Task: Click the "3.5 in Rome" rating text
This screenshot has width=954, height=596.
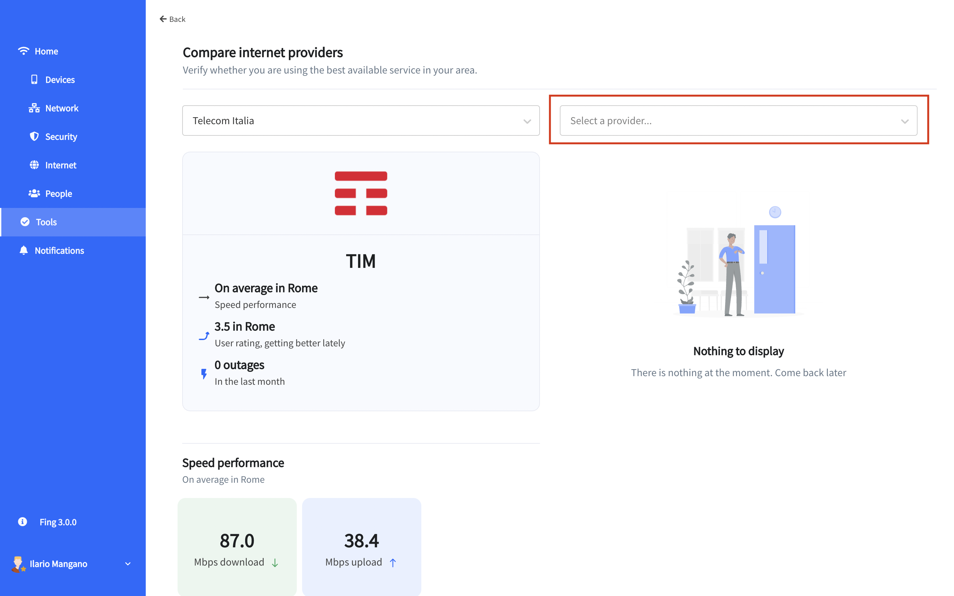Action: click(244, 326)
